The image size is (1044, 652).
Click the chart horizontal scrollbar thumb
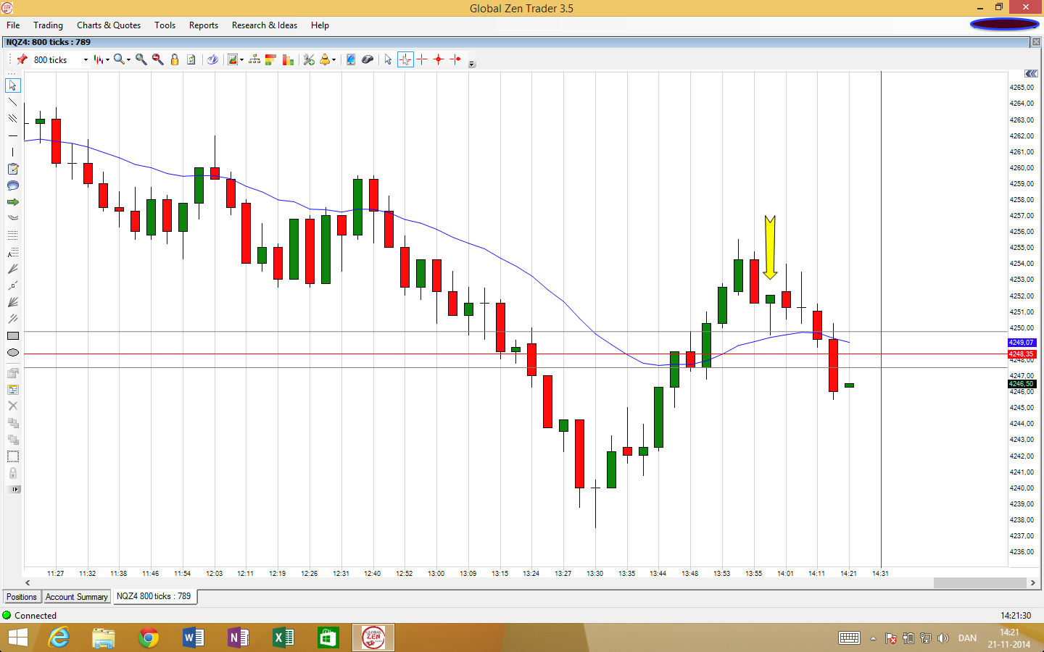coord(979,582)
